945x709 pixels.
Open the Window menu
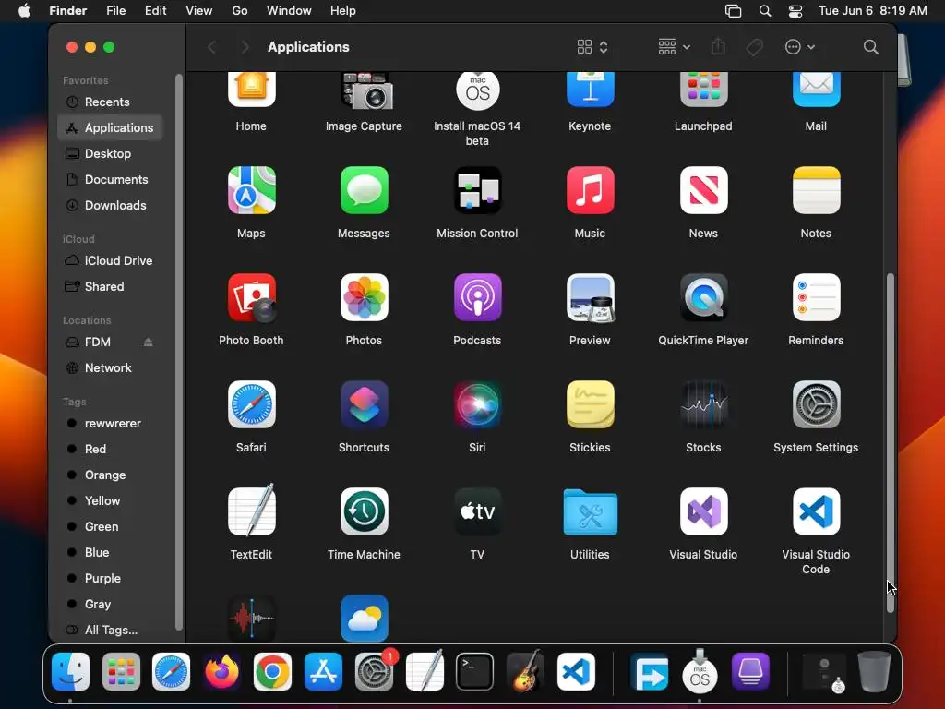[x=289, y=11]
